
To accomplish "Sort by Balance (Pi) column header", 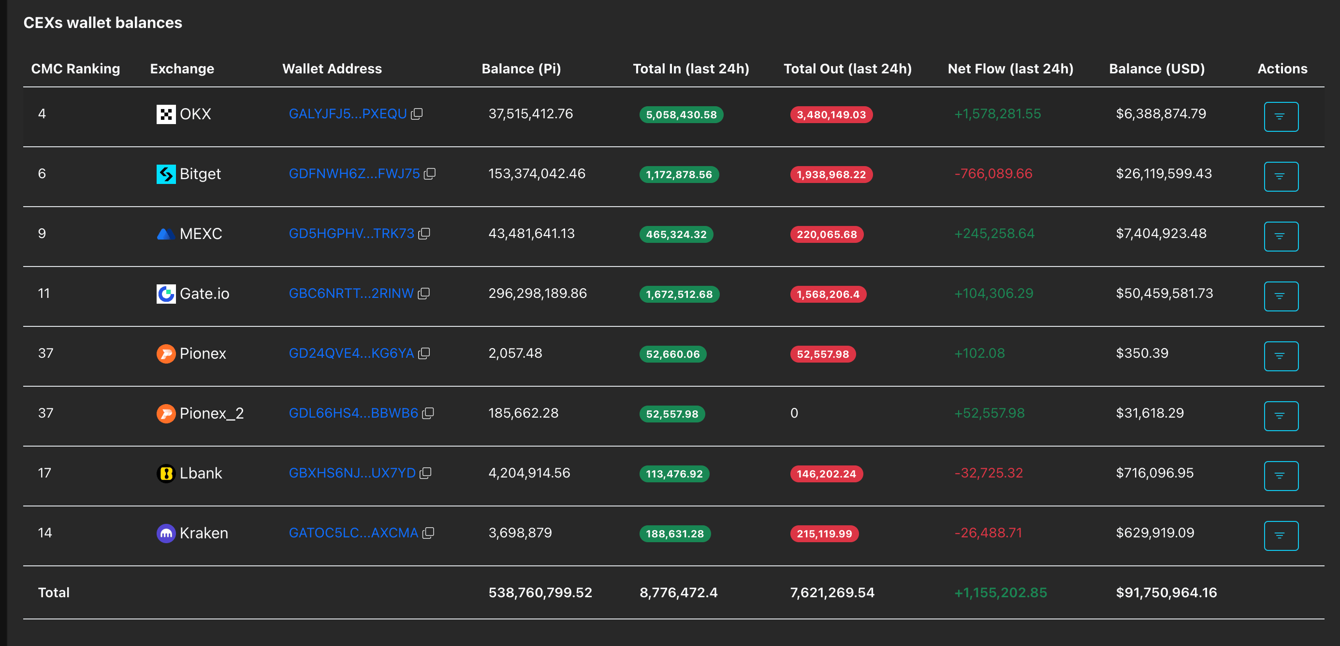I will coord(521,69).
